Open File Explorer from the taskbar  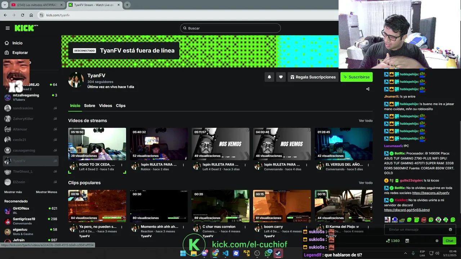point(194,253)
